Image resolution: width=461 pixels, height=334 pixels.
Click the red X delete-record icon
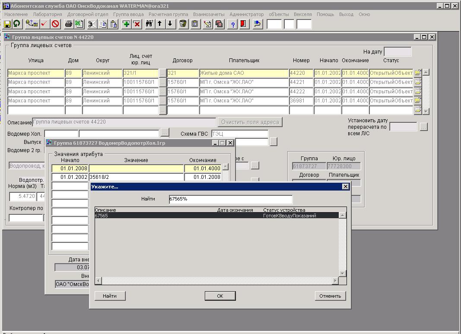[x=137, y=24]
